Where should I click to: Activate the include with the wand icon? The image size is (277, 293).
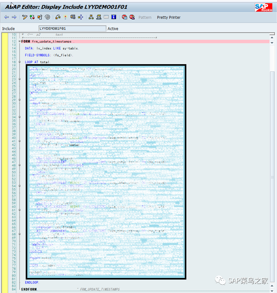pyautogui.click(x=65, y=17)
